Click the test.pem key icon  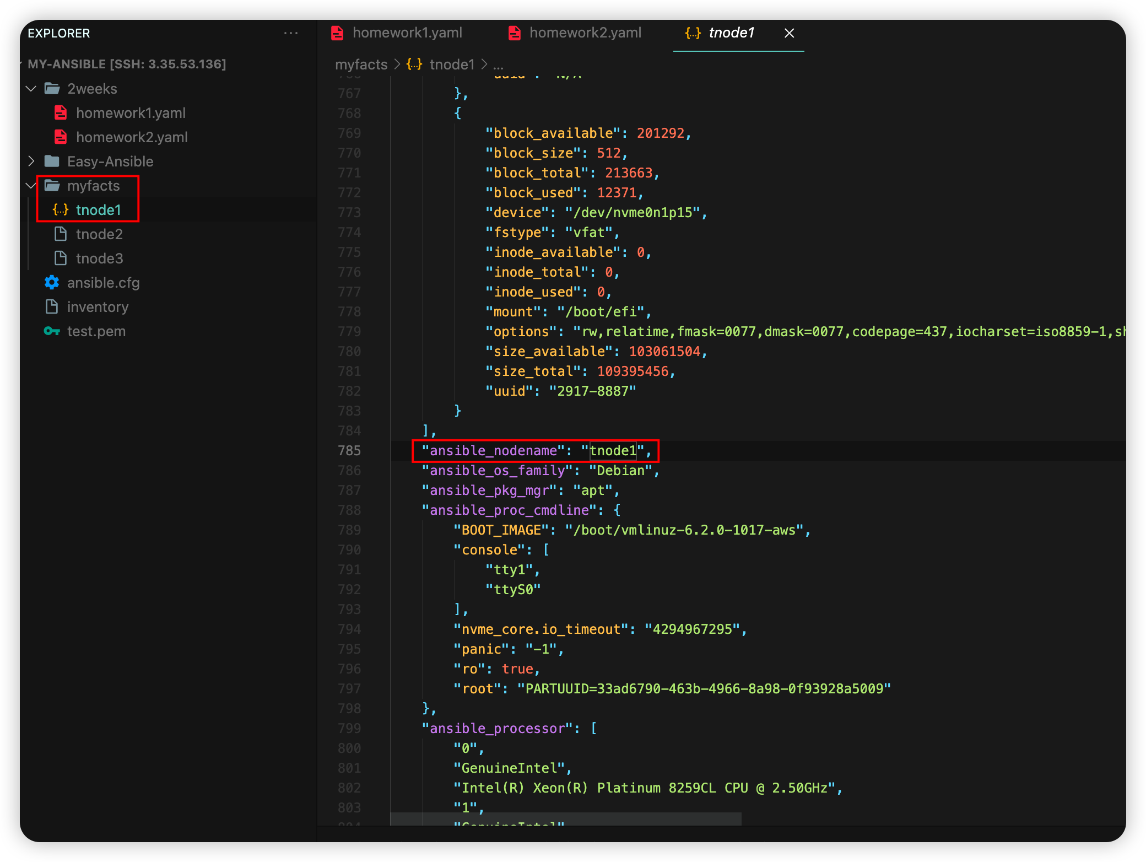pyautogui.click(x=52, y=331)
